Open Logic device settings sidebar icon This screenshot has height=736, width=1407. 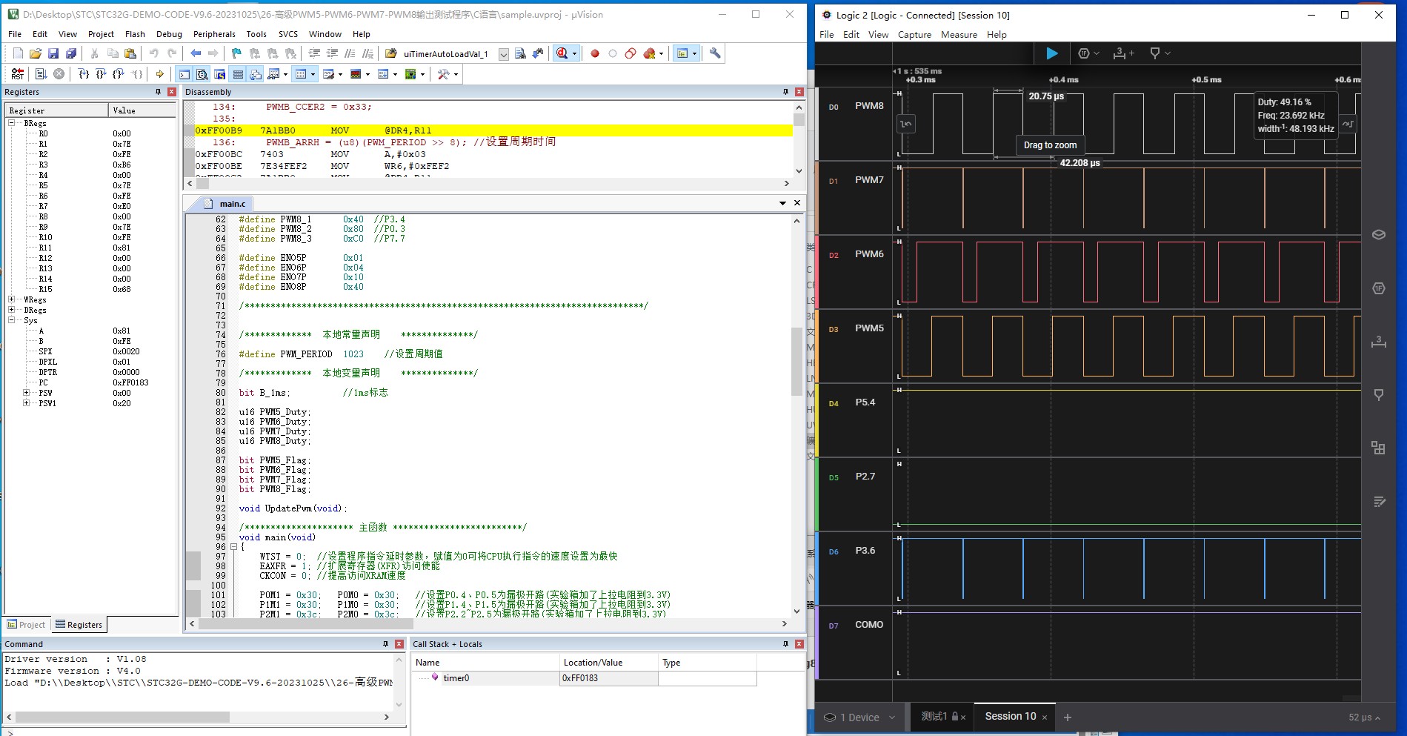(x=1379, y=235)
